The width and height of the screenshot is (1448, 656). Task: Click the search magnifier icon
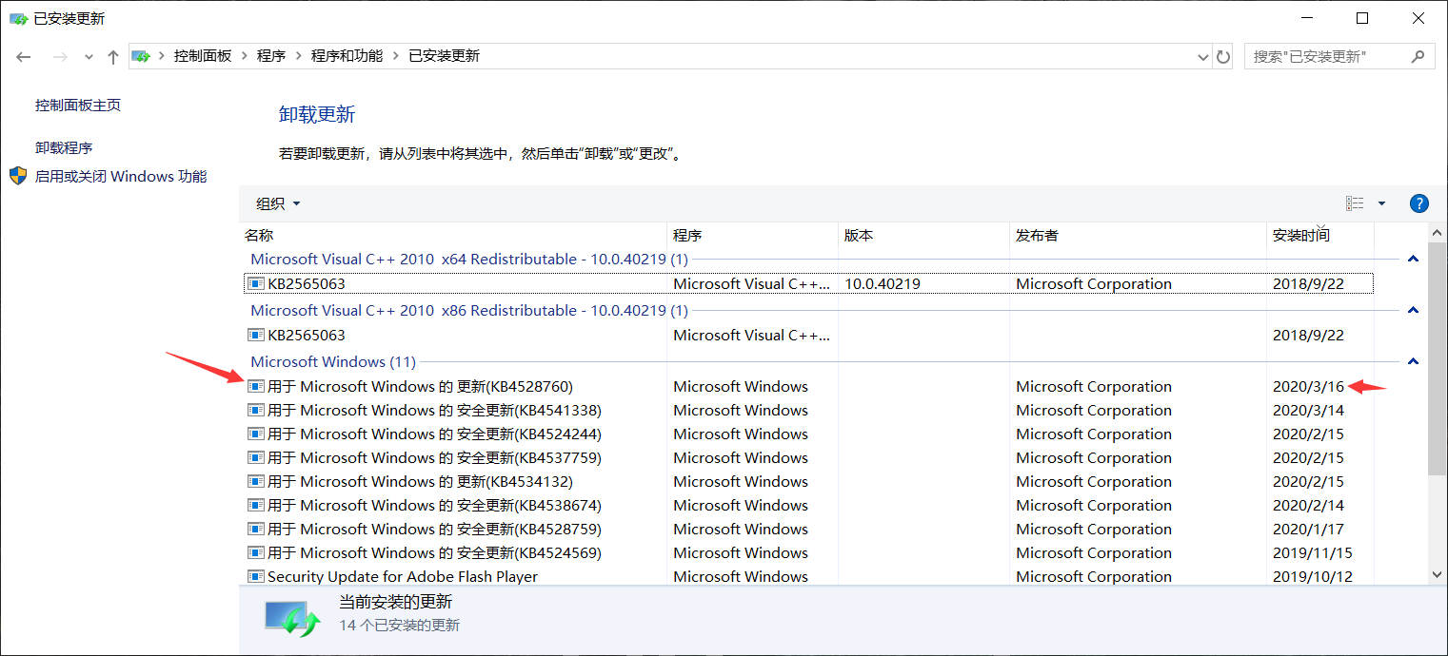1418,56
